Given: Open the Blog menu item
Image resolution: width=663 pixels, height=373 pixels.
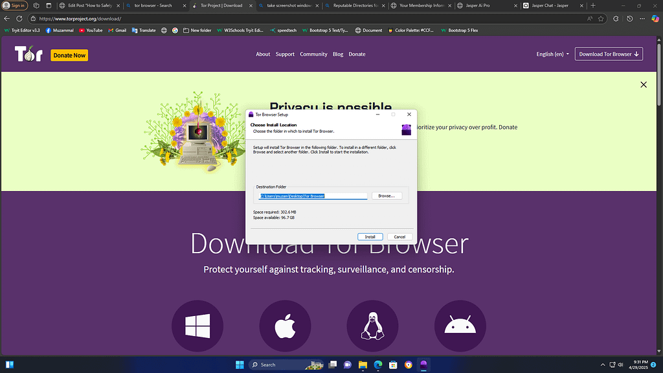Looking at the screenshot, I should [x=338, y=54].
